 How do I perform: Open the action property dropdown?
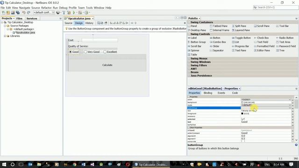point(290,99)
